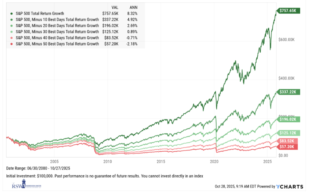Screen dimensions: 312x194
Task: Click the $125.12K end value flag
Action: [289, 133]
